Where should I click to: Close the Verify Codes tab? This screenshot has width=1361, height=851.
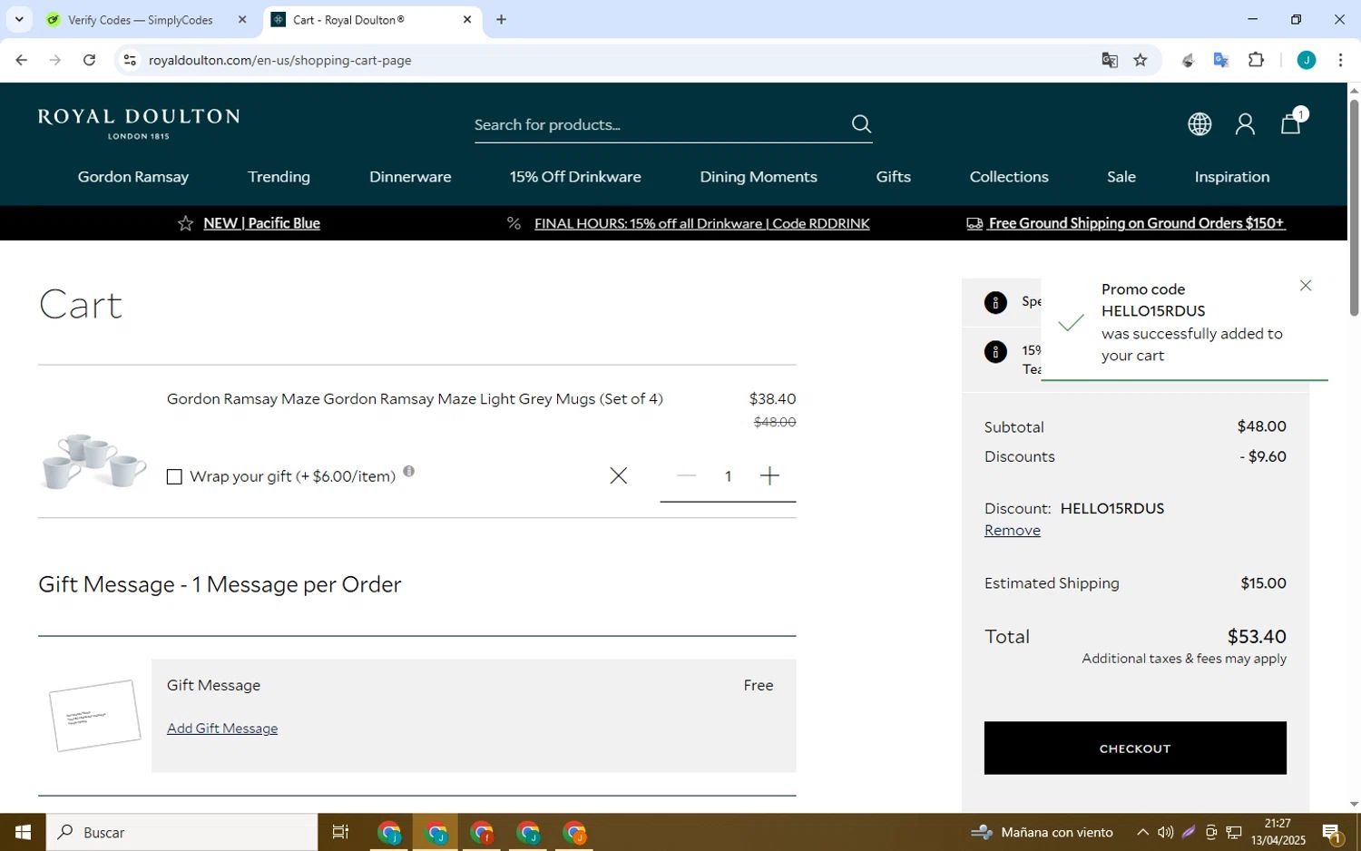click(242, 19)
